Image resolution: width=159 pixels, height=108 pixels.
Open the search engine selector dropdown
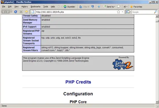coord(129,12)
